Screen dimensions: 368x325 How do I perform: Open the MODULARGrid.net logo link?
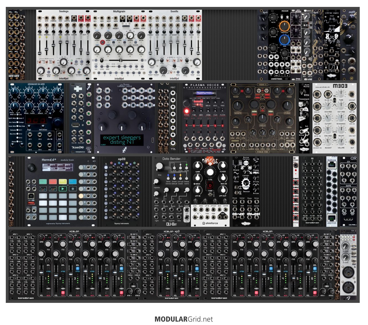click(184, 319)
